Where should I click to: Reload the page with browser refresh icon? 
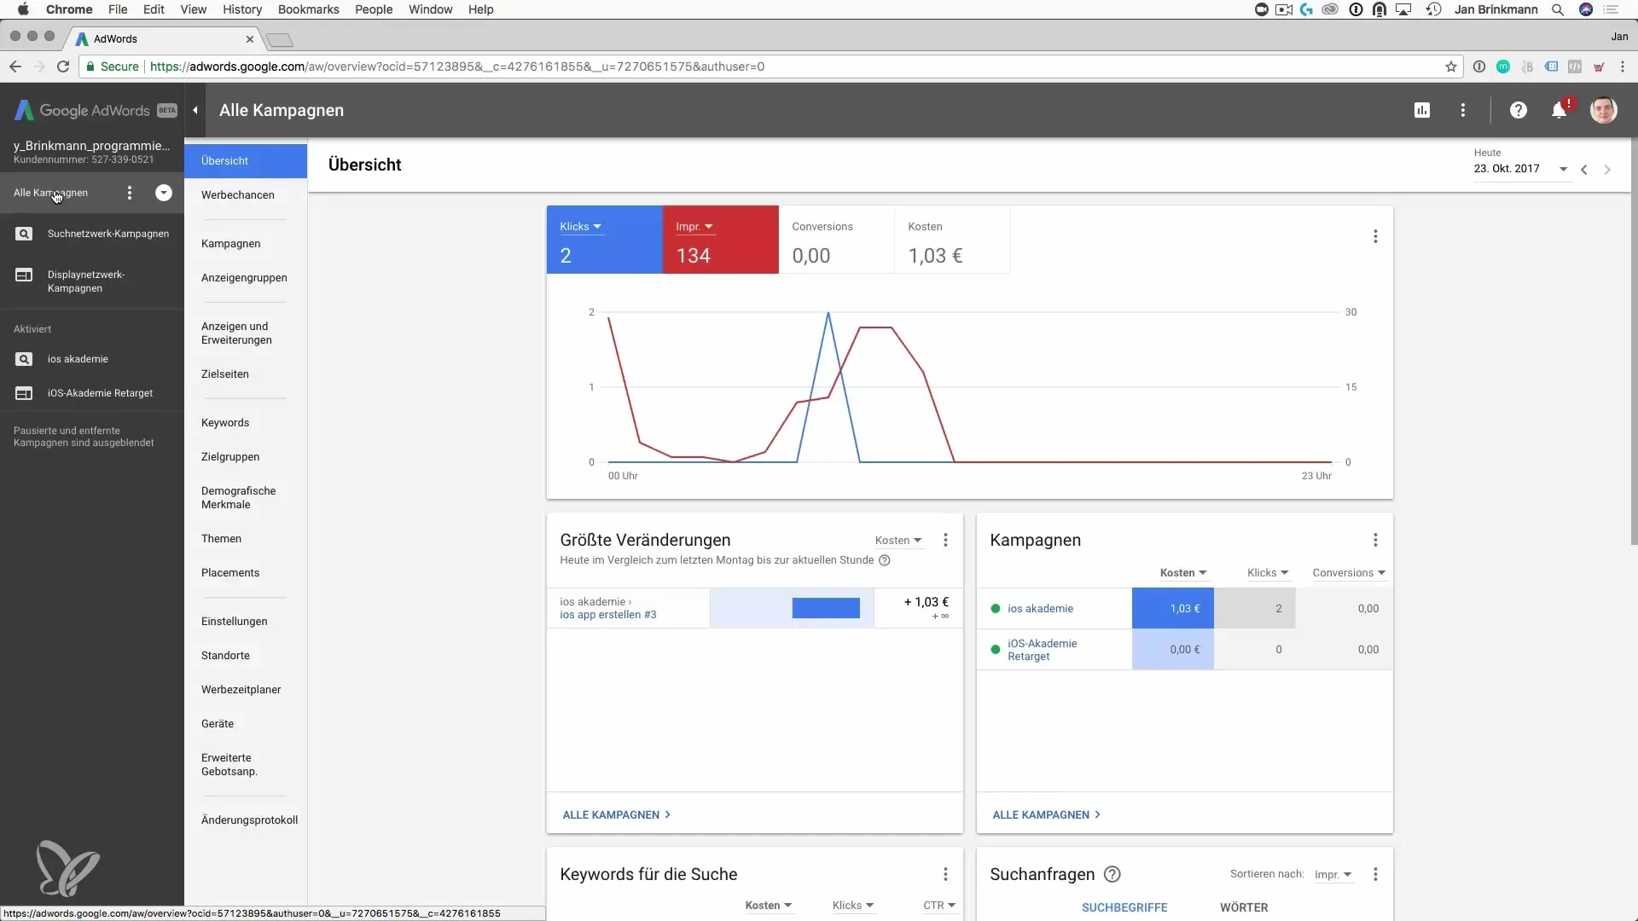63,67
